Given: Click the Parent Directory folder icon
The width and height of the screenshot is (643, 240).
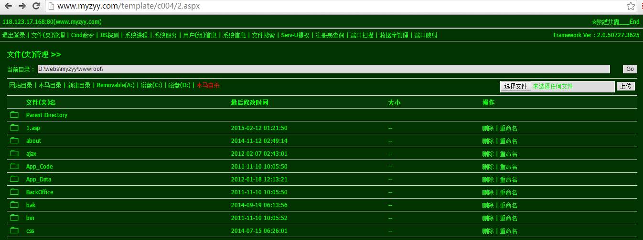Looking at the screenshot, I should click(14, 115).
